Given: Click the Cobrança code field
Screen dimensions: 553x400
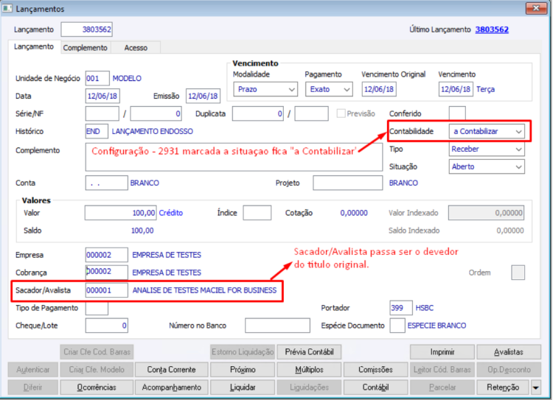Looking at the screenshot, I should 106,273.
